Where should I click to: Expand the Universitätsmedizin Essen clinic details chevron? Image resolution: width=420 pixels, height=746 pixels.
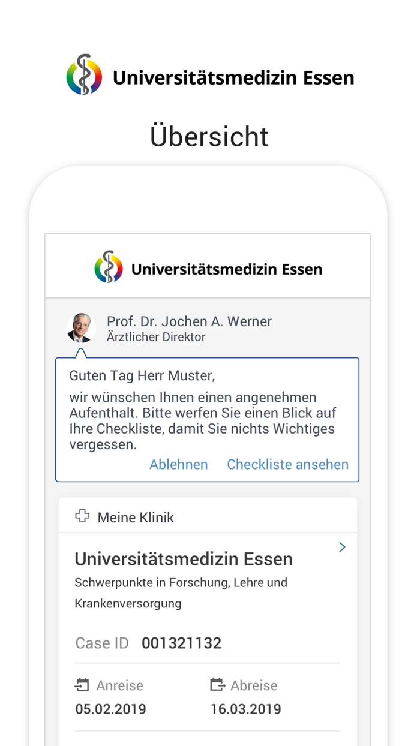(342, 547)
